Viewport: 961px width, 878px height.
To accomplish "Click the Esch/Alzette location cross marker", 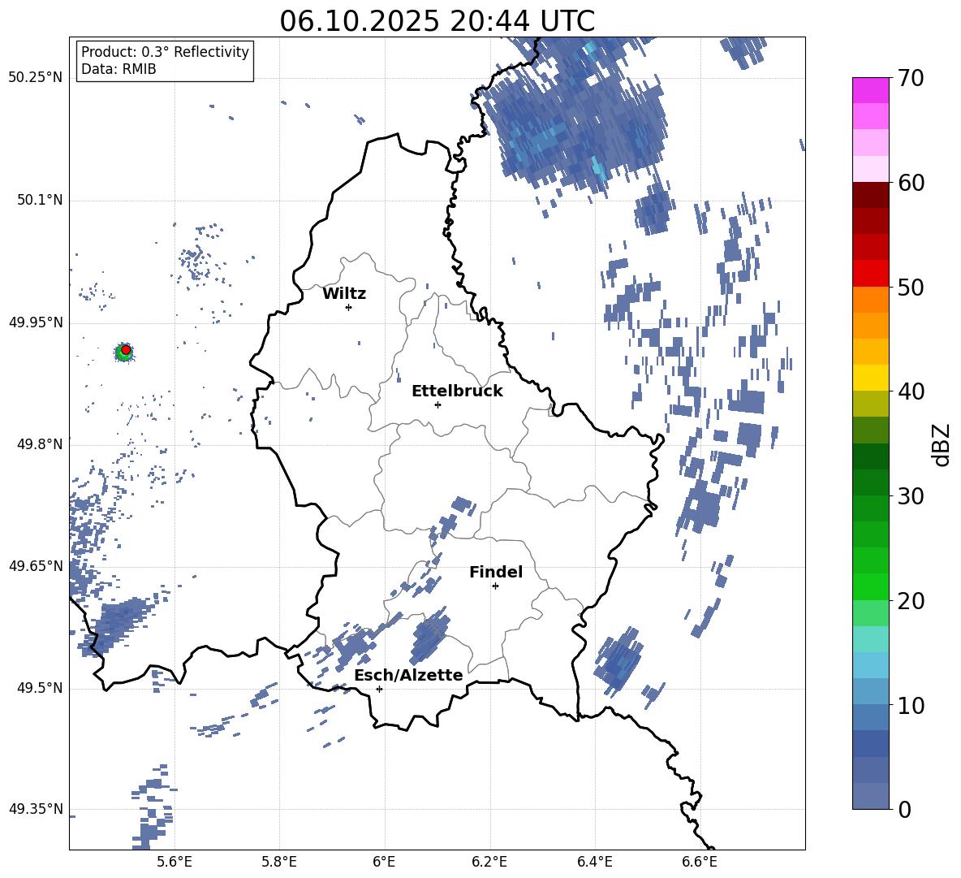I will click(x=379, y=689).
